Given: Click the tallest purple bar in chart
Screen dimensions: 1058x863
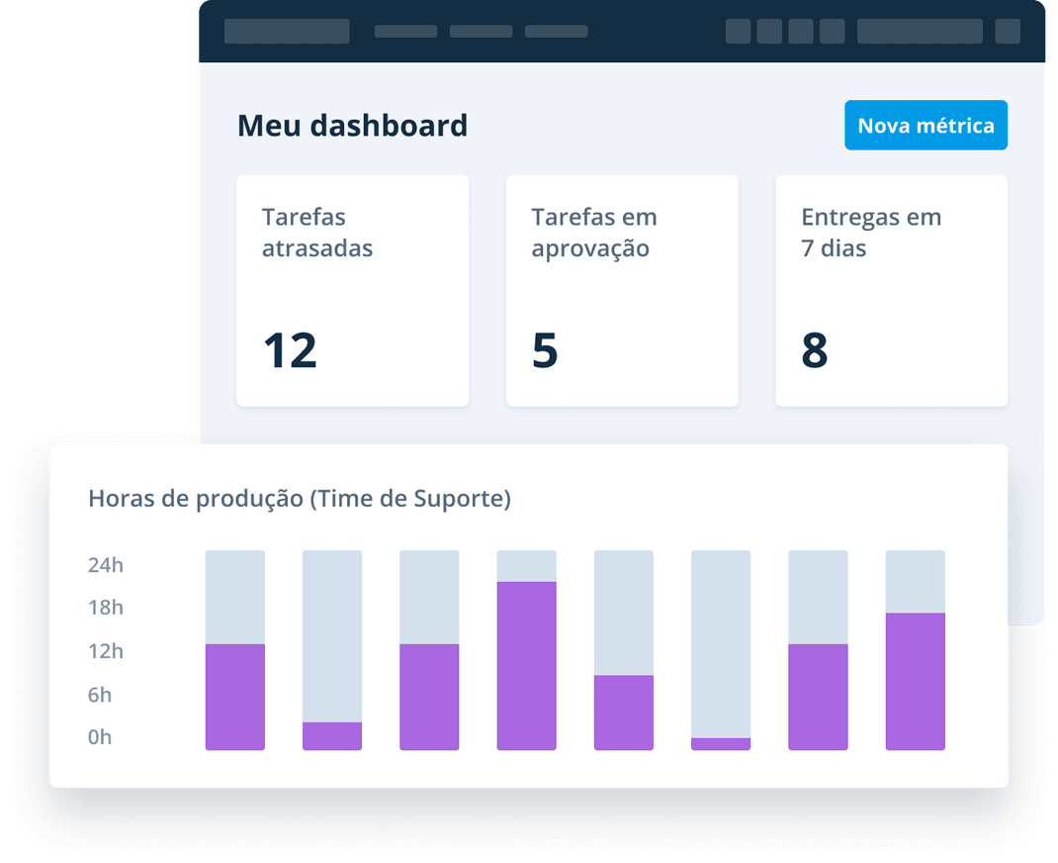Looking at the screenshot, I should tap(526, 665).
